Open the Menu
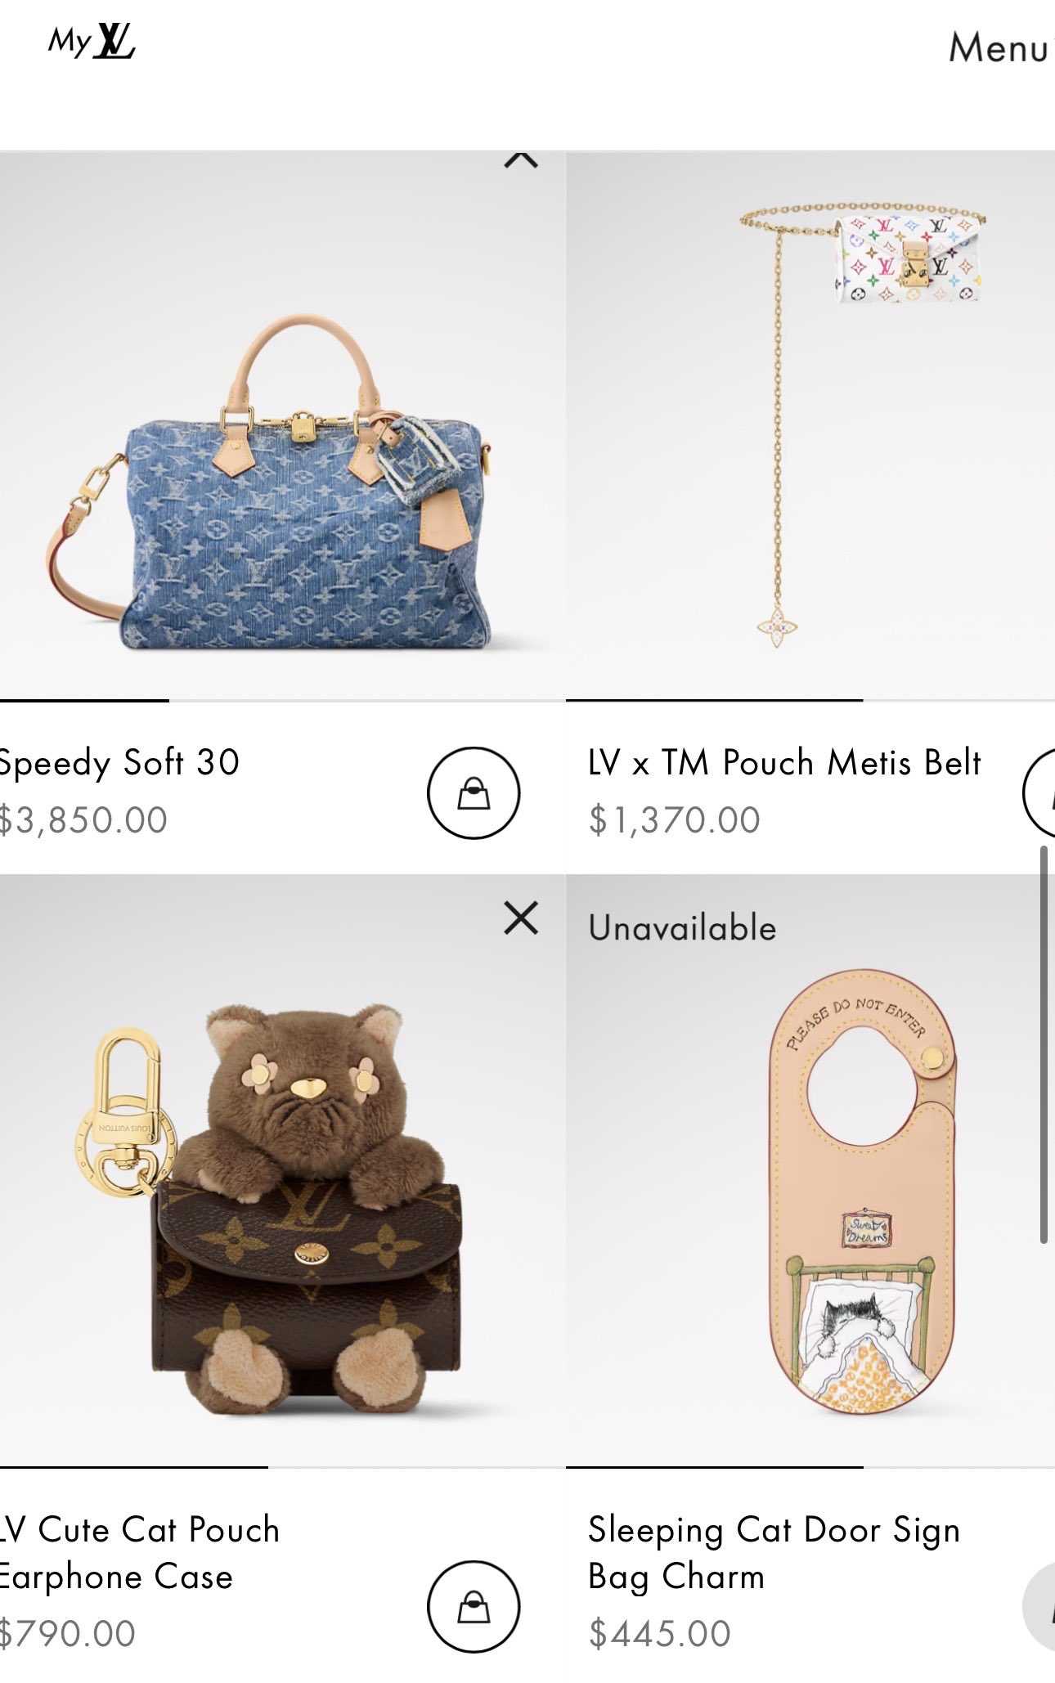1055x1683 pixels. point(999,47)
